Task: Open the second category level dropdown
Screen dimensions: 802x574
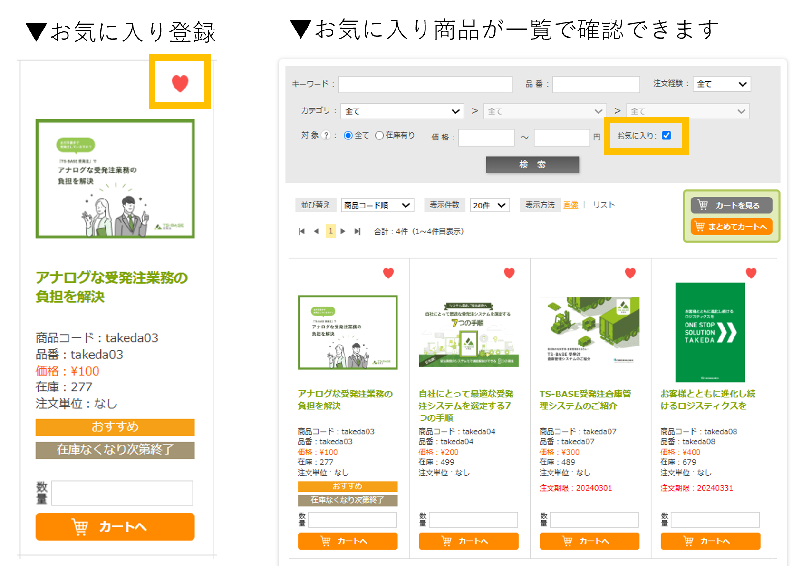Action: click(545, 111)
